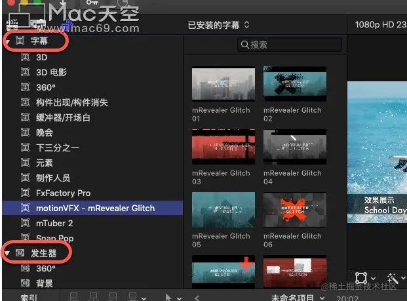Select 缓冲器/开场白 category
The image size is (407, 301).
coord(92,117)
